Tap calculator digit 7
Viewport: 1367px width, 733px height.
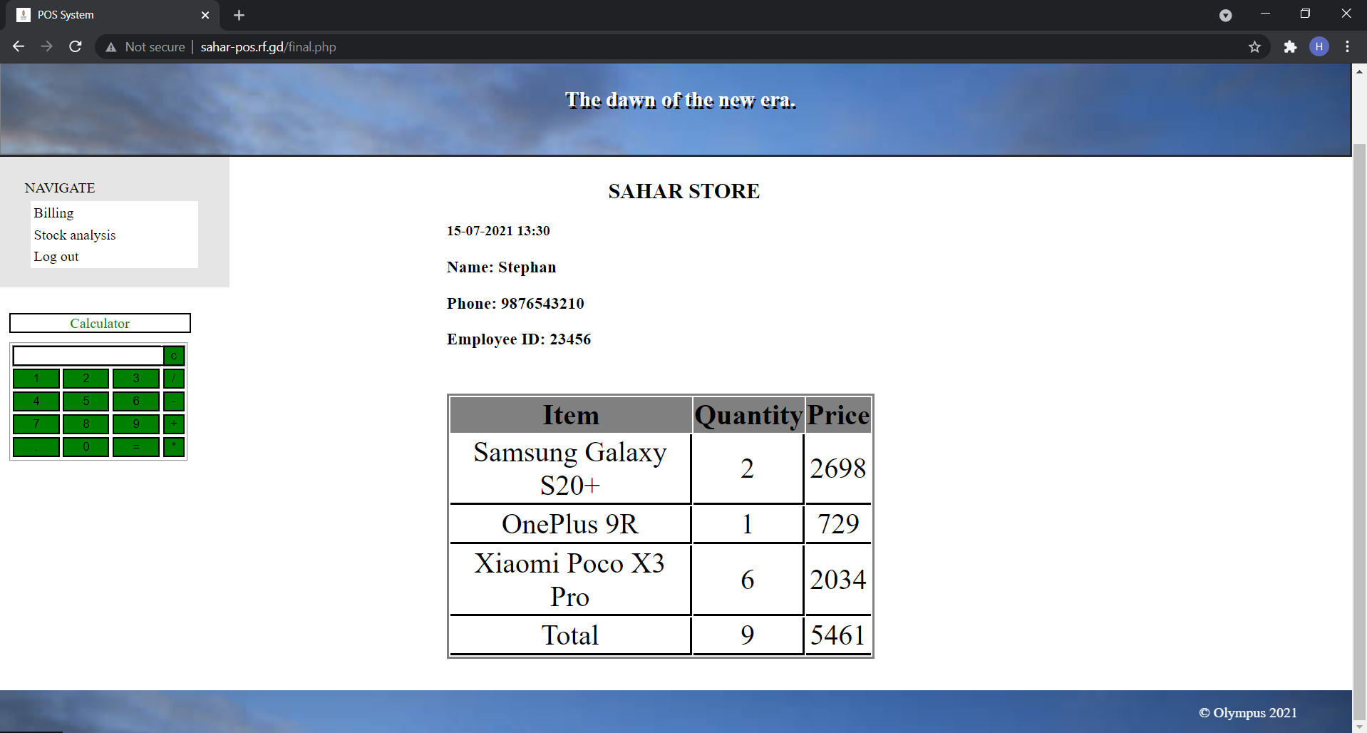click(36, 424)
